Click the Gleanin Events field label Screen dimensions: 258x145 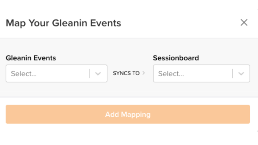tap(31, 58)
